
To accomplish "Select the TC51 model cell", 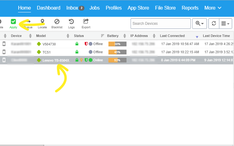I will 46,52.
